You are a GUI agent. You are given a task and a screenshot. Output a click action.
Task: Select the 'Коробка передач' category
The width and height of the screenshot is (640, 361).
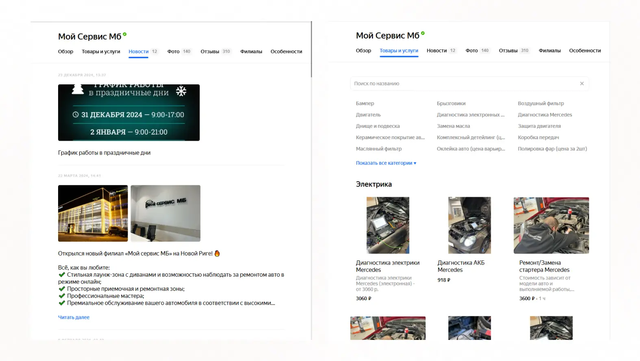point(538,138)
